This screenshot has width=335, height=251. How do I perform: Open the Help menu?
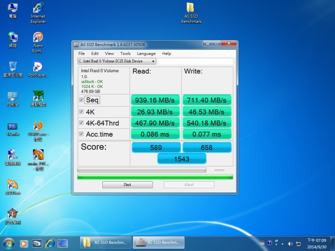167,53
